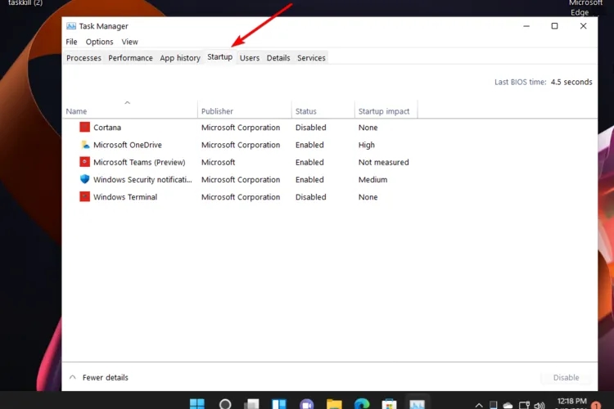The image size is (614, 409).
Task: Click the taskbar Search icon
Action: [225, 404]
